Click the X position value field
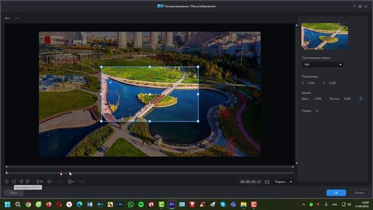Viewport: 373px width, 210px height. pos(311,83)
